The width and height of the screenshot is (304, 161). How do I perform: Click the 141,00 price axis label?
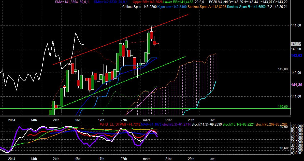(x=296, y=97)
